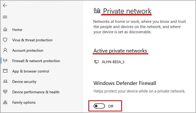Click the App & browser control window icon
This screenshot has height=113, width=196.
pyautogui.click(x=5, y=71)
